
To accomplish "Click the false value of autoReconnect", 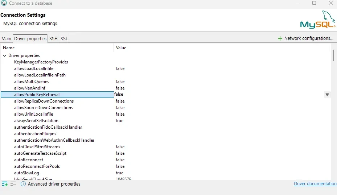I will 120,160.
